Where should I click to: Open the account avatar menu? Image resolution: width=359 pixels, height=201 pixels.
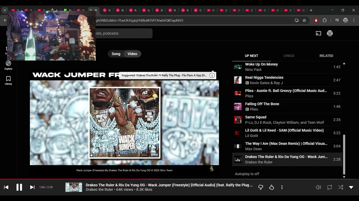[x=330, y=33]
